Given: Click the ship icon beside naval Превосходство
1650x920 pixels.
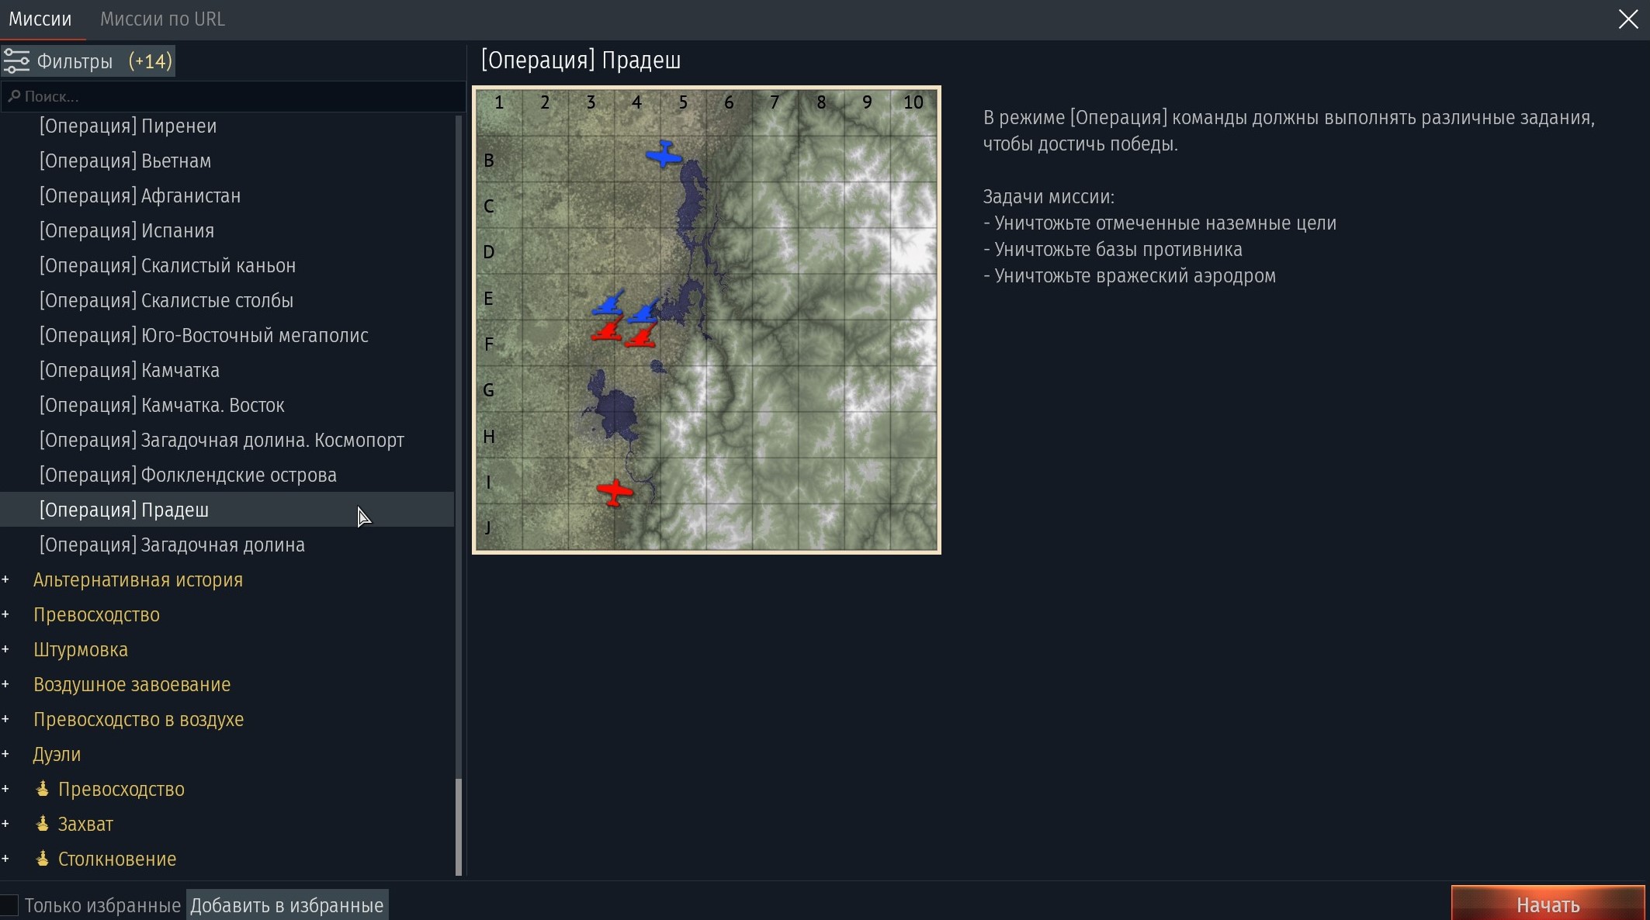Looking at the screenshot, I should tap(43, 788).
